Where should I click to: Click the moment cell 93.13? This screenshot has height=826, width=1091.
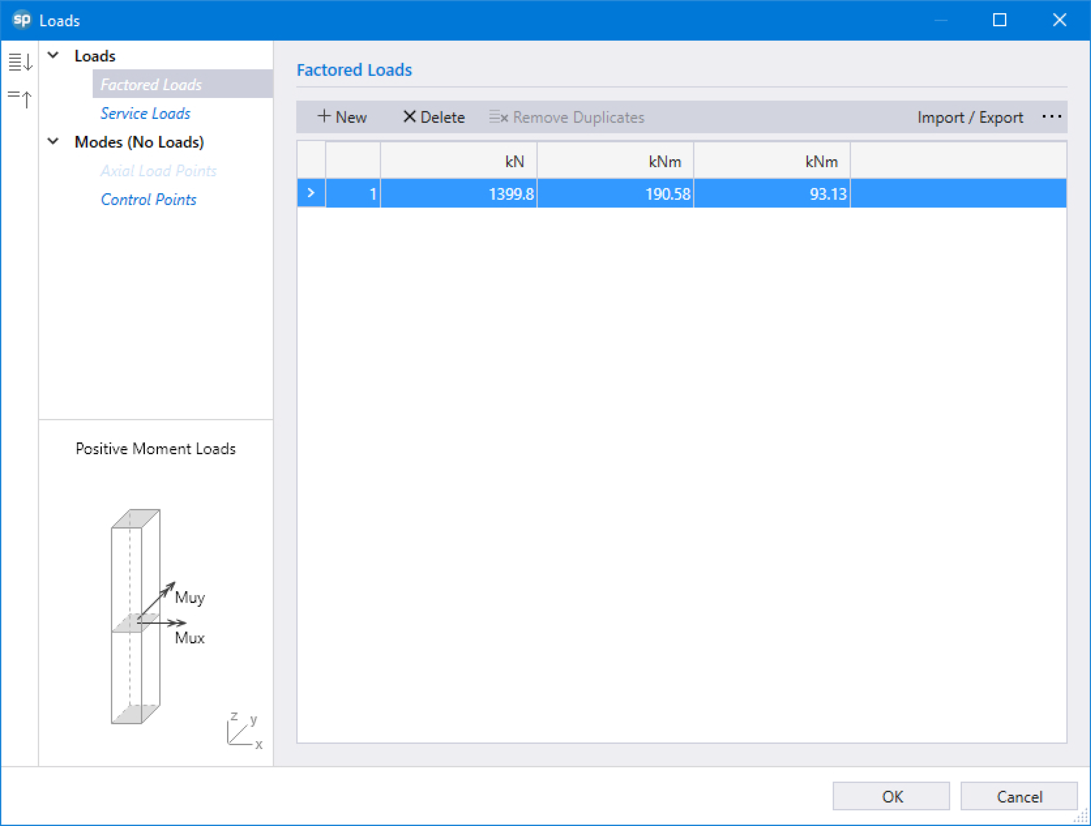(x=772, y=193)
